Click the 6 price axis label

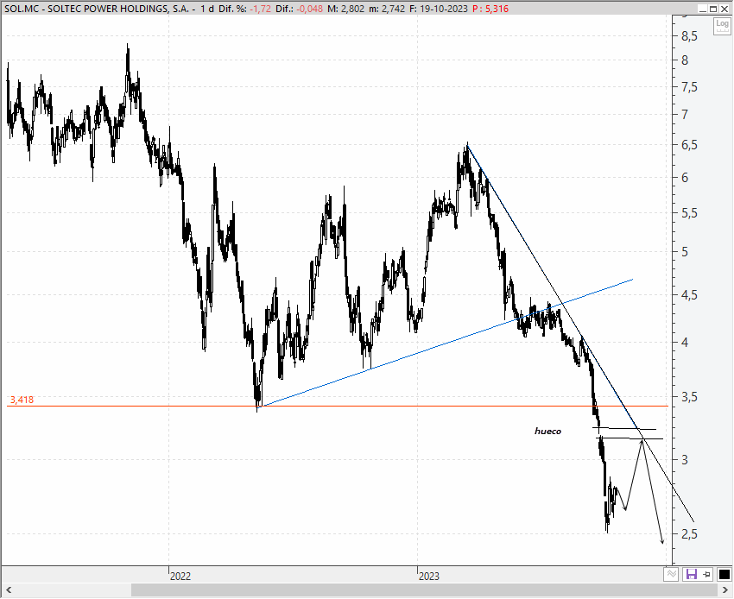coord(685,177)
